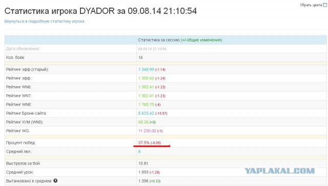Screen dimensions: 328x186
Task: Click change value '(-1.14)'
Action: coord(160,70)
